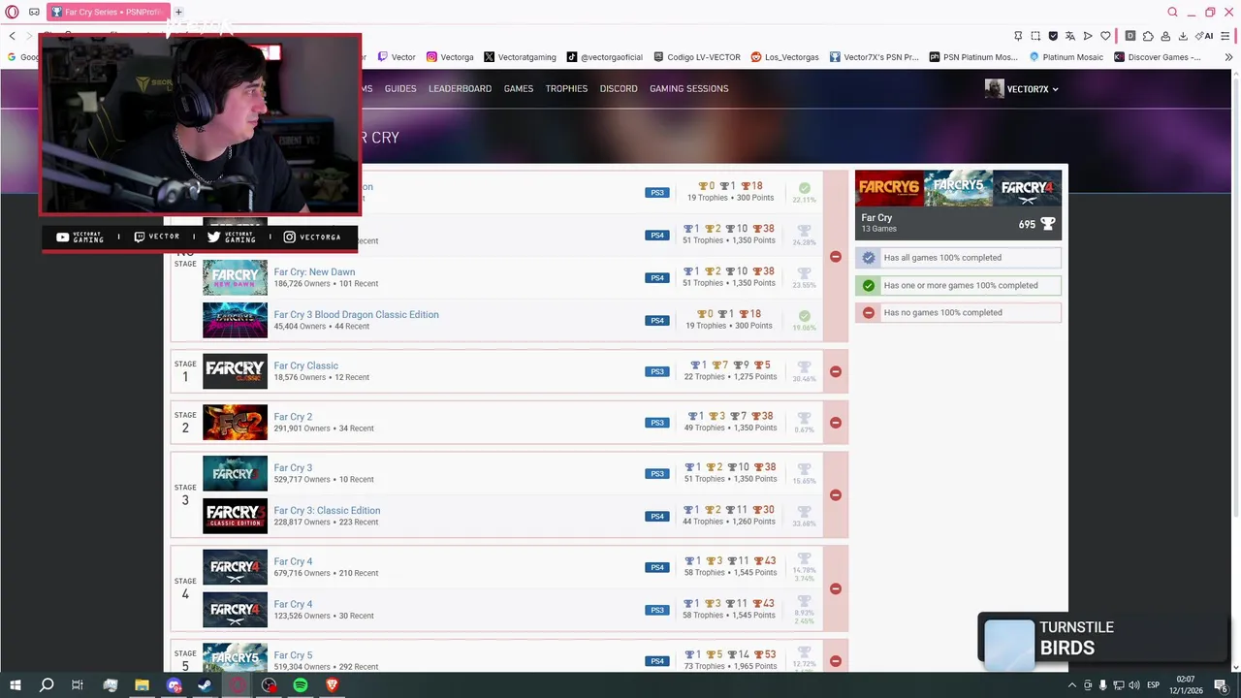This screenshot has height=698, width=1241.
Task: Open the downloads arrow icon
Action: [x=1182, y=36]
